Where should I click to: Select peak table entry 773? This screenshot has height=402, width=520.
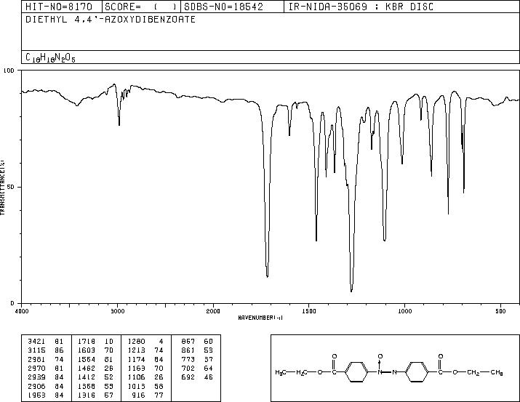point(188,359)
